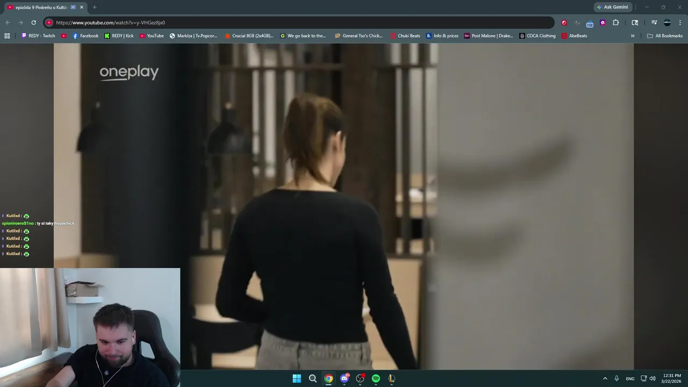Open the YouTube labeled bookmark
The image size is (688, 387).
click(152, 36)
